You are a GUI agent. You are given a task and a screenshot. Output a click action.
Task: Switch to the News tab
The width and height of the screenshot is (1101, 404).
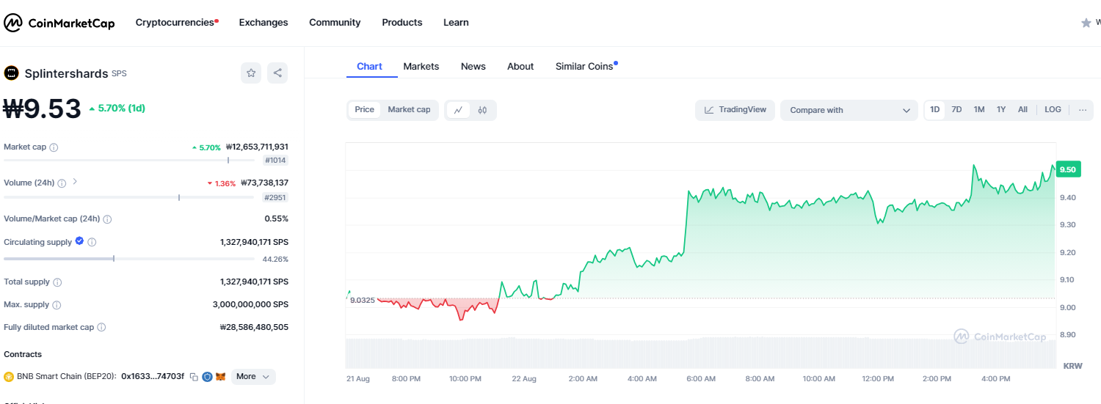pyautogui.click(x=473, y=66)
